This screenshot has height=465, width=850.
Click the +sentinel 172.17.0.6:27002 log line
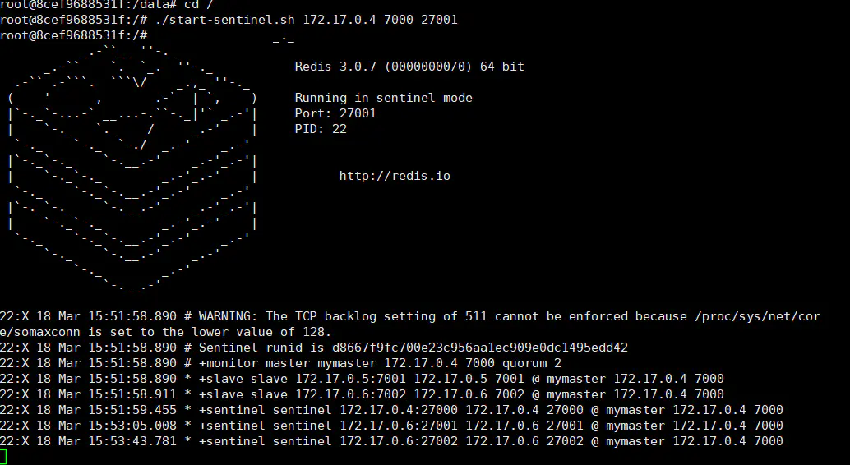point(391,442)
